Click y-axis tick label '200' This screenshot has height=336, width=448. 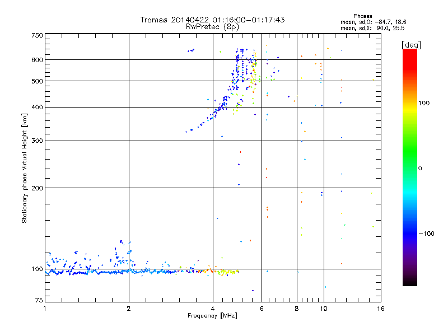[37, 188]
